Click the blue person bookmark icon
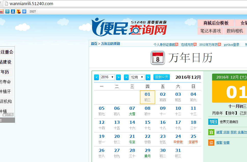The image size is (247, 162). click(13, 11)
